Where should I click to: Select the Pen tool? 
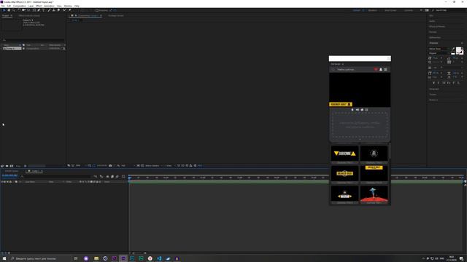pyautogui.click(x=39, y=10)
